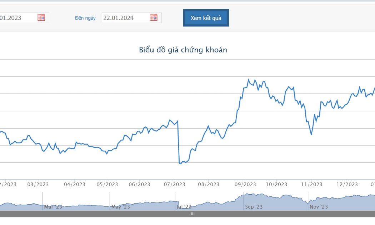Click the 09/2023 label on the x-axis
Viewport: 375px width, 225px height.
[245, 184]
